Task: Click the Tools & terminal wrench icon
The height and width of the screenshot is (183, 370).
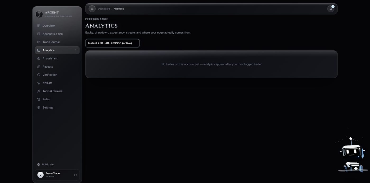Action: point(39,91)
